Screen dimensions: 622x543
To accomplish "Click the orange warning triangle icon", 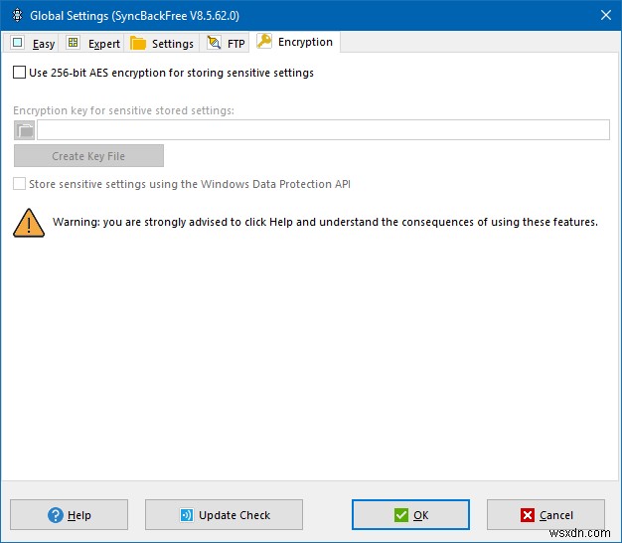I will (x=29, y=223).
